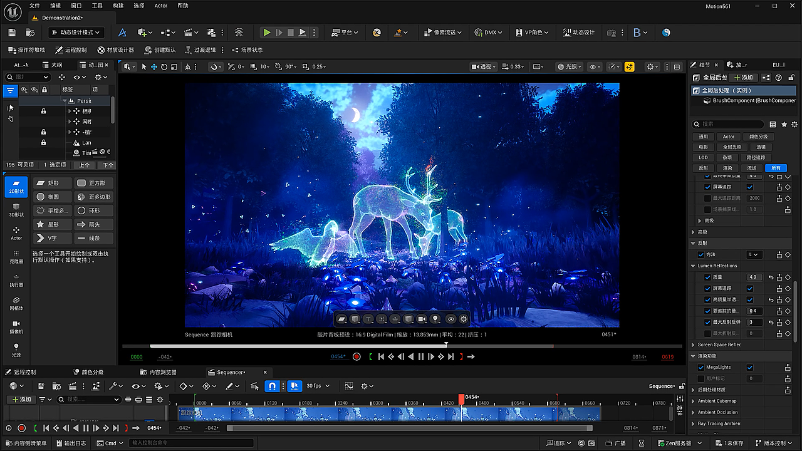Open the 30 fps frame rate dropdown
802x451 pixels.
(x=317, y=386)
